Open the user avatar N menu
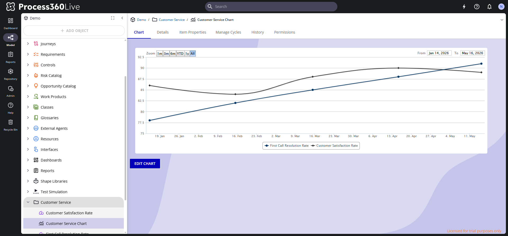 pos(501,7)
